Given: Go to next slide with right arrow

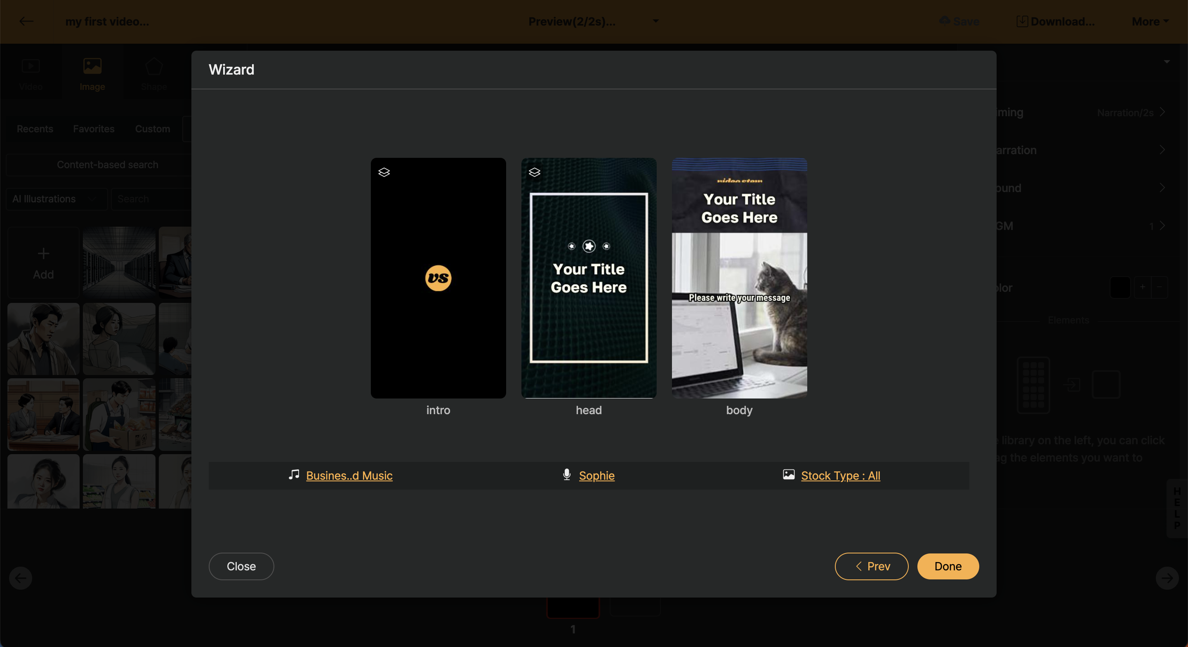Looking at the screenshot, I should coord(1167,578).
